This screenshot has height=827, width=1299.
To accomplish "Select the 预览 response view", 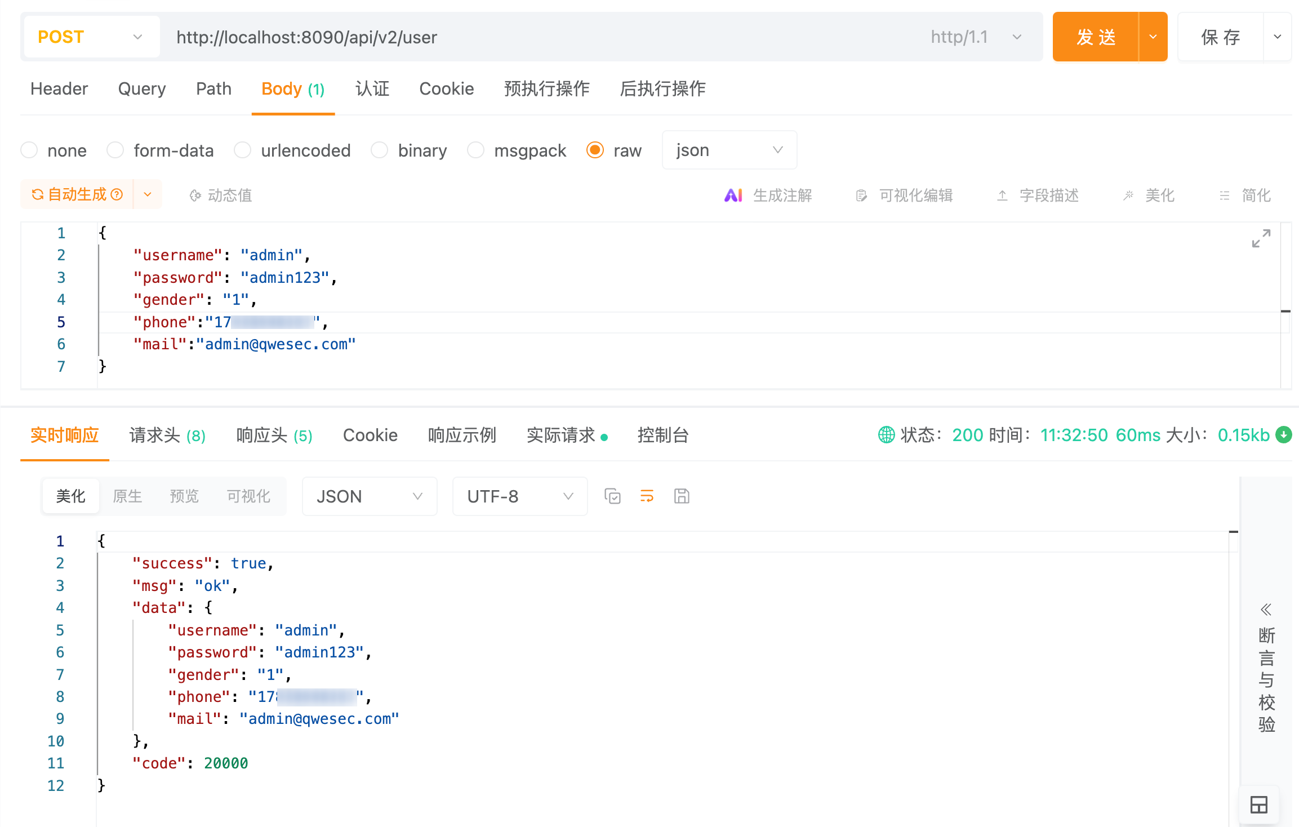I will point(184,496).
